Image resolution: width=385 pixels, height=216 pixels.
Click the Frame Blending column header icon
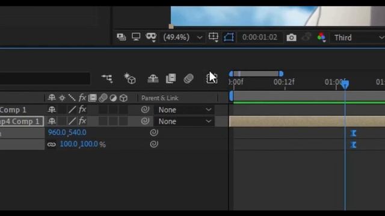92,98
